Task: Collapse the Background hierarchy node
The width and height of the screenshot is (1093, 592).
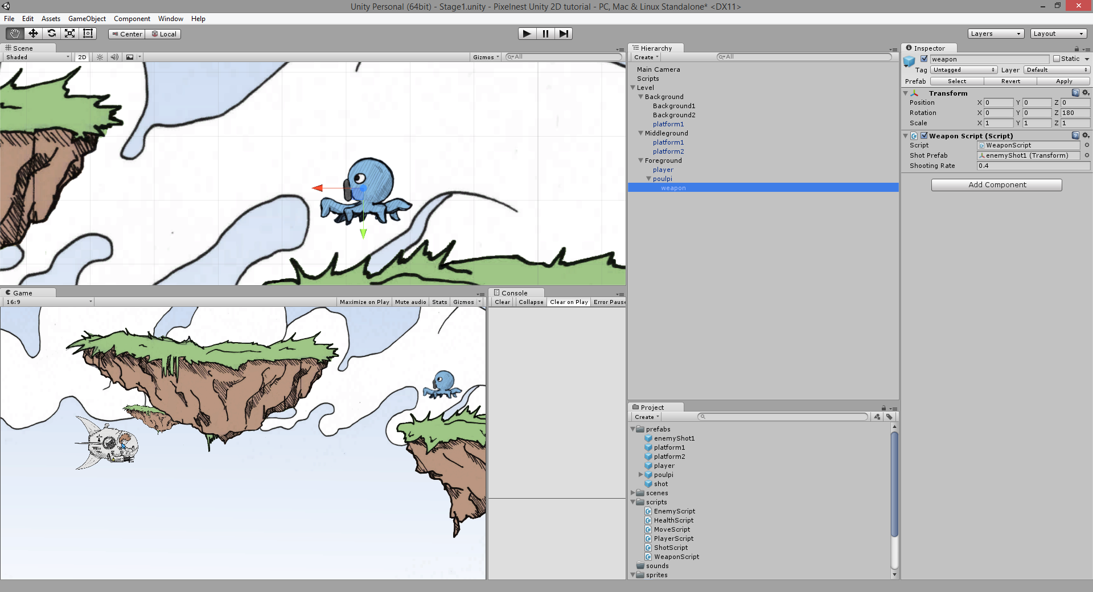Action: pos(641,97)
